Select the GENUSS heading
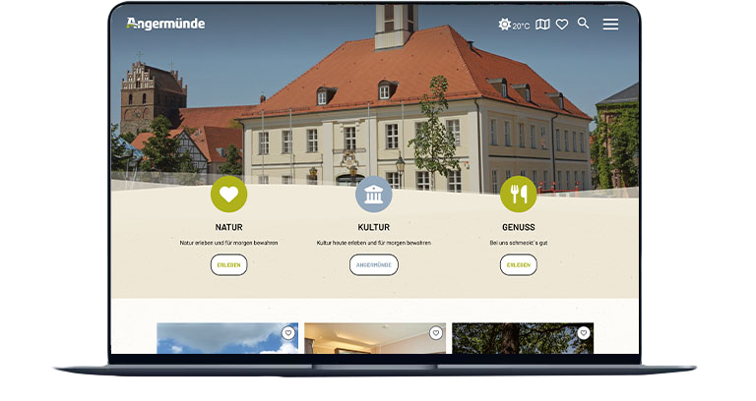Image resolution: width=756 pixels, height=401 pixels. [519, 227]
